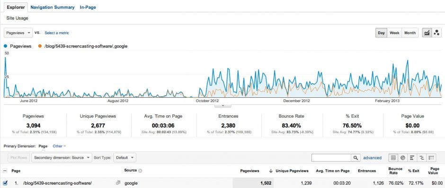Set chart granularity to Week
Image resolution: width=445 pixels, height=188 pixels.
[x=394, y=33]
